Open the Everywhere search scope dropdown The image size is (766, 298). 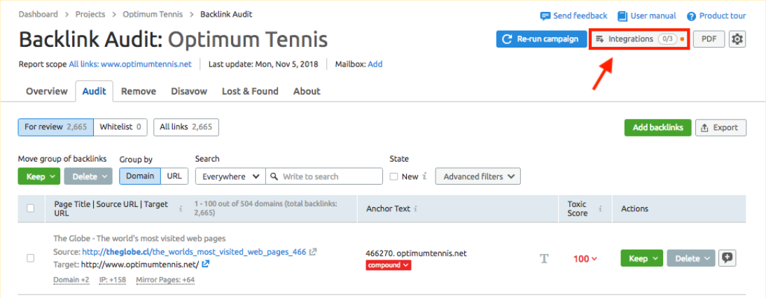[x=230, y=176]
